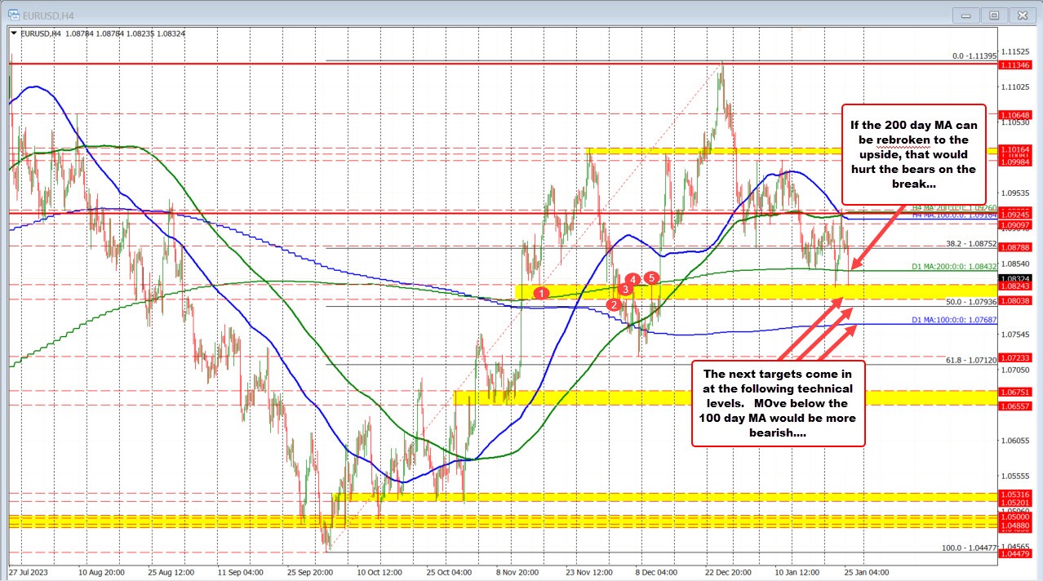The width and height of the screenshot is (1043, 581).
Task: Restore the chart window size
Action: click(x=994, y=15)
